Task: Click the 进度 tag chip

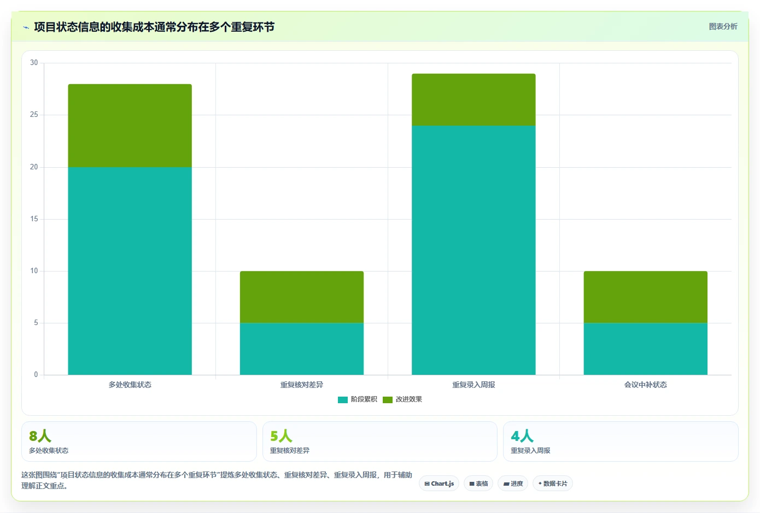Action: point(513,483)
